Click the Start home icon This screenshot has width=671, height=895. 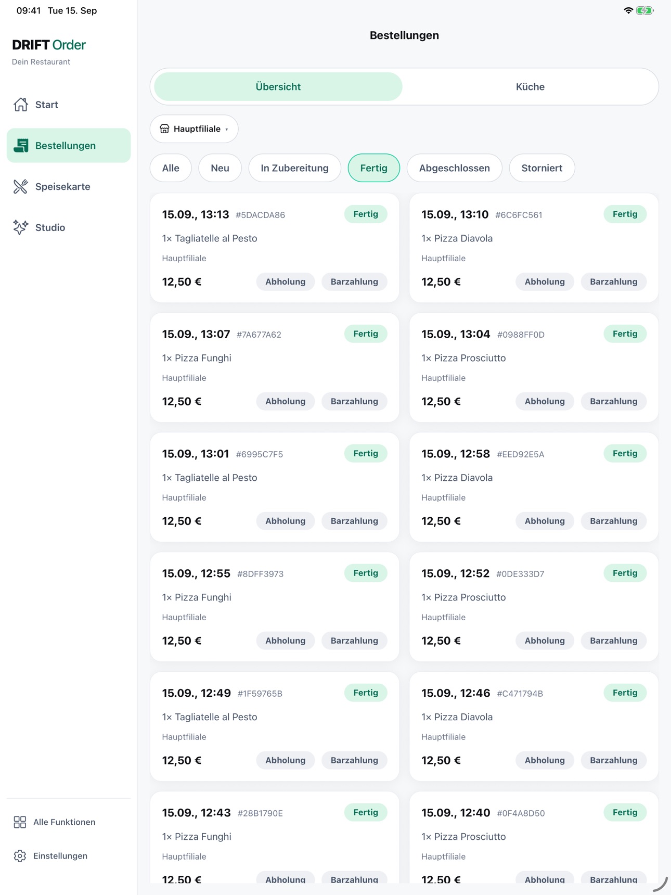(21, 105)
